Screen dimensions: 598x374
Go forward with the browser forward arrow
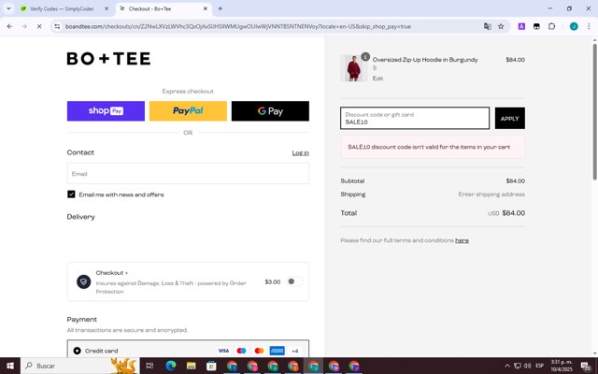coord(24,26)
